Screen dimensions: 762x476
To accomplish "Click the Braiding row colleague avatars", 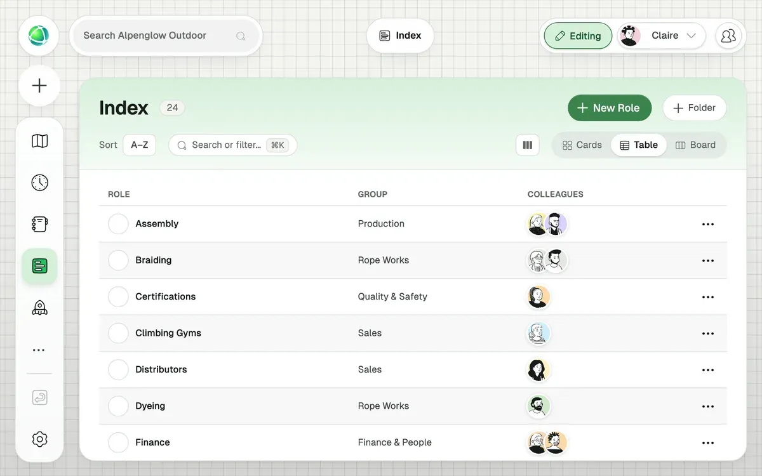I will coord(547,260).
